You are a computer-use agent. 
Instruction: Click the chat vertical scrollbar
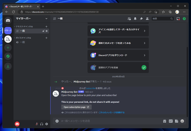[187, 81]
